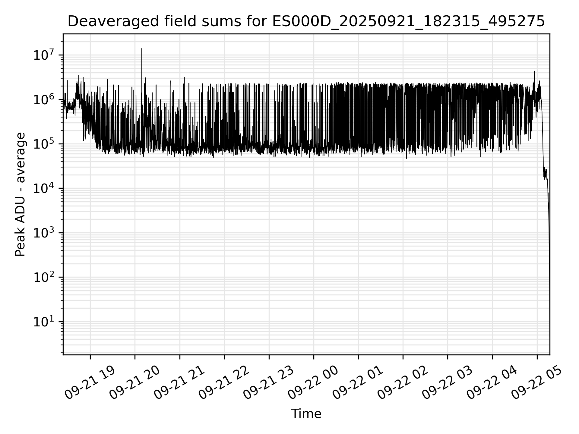579x434 pixels.
Task: Click the 10^6 y-axis tick label
Action: (44, 99)
